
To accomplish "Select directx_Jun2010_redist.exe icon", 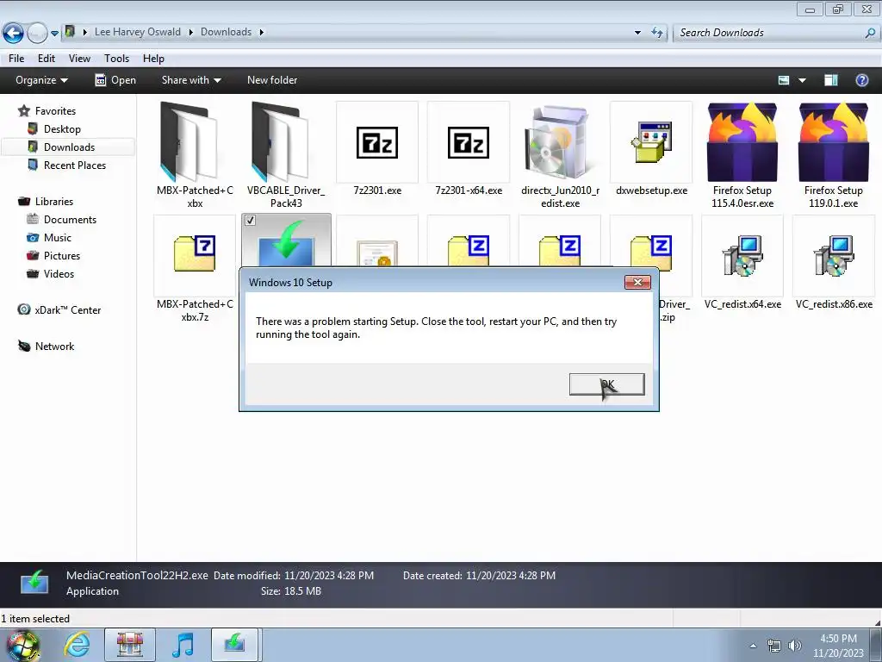I will tap(560, 142).
